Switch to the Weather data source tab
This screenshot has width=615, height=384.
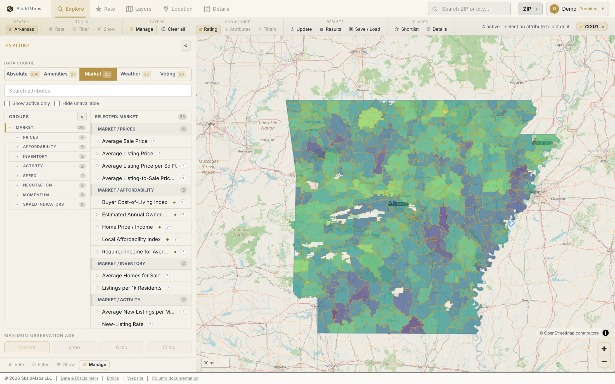[135, 74]
